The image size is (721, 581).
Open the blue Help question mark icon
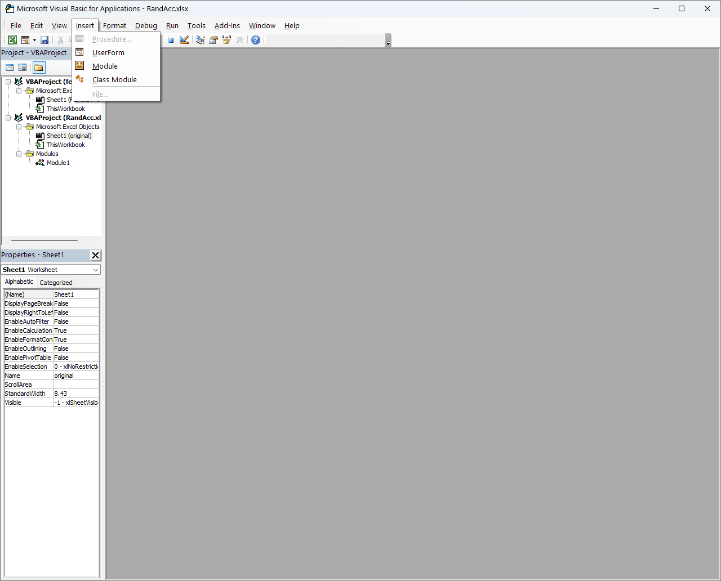(x=256, y=40)
